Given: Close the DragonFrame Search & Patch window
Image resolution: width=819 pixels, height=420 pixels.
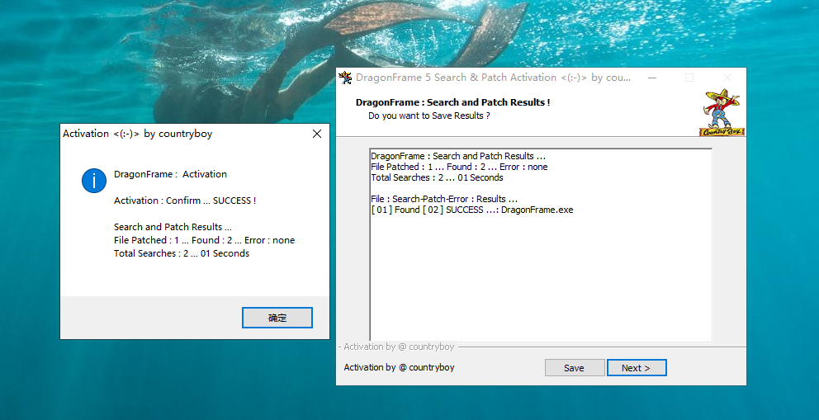Looking at the screenshot, I should 727,78.
